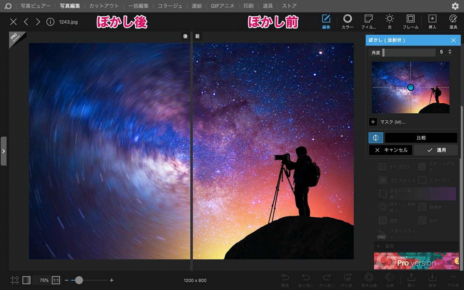The width and height of the screenshot is (464, 290).
Task: Open application settings gear
Action: coord(455,6)
